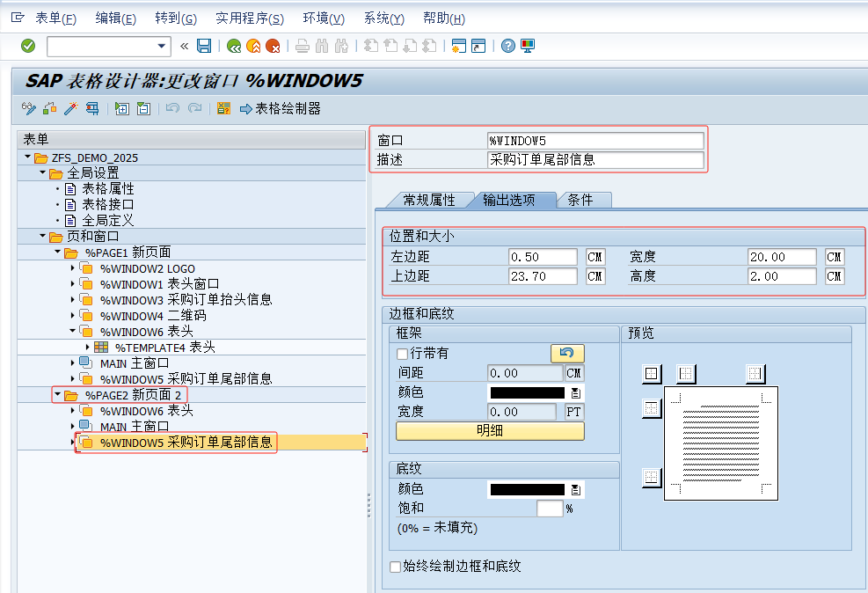Toggle the right border preview button

(755, 374)
